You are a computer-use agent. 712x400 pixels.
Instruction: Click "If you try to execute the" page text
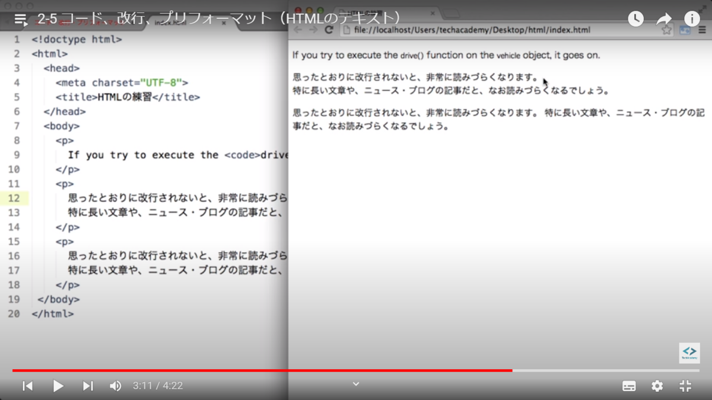(x=345, y=55)
